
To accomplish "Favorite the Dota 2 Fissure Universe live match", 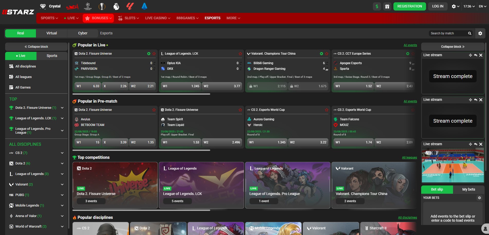I will click(x=154, y=54).
